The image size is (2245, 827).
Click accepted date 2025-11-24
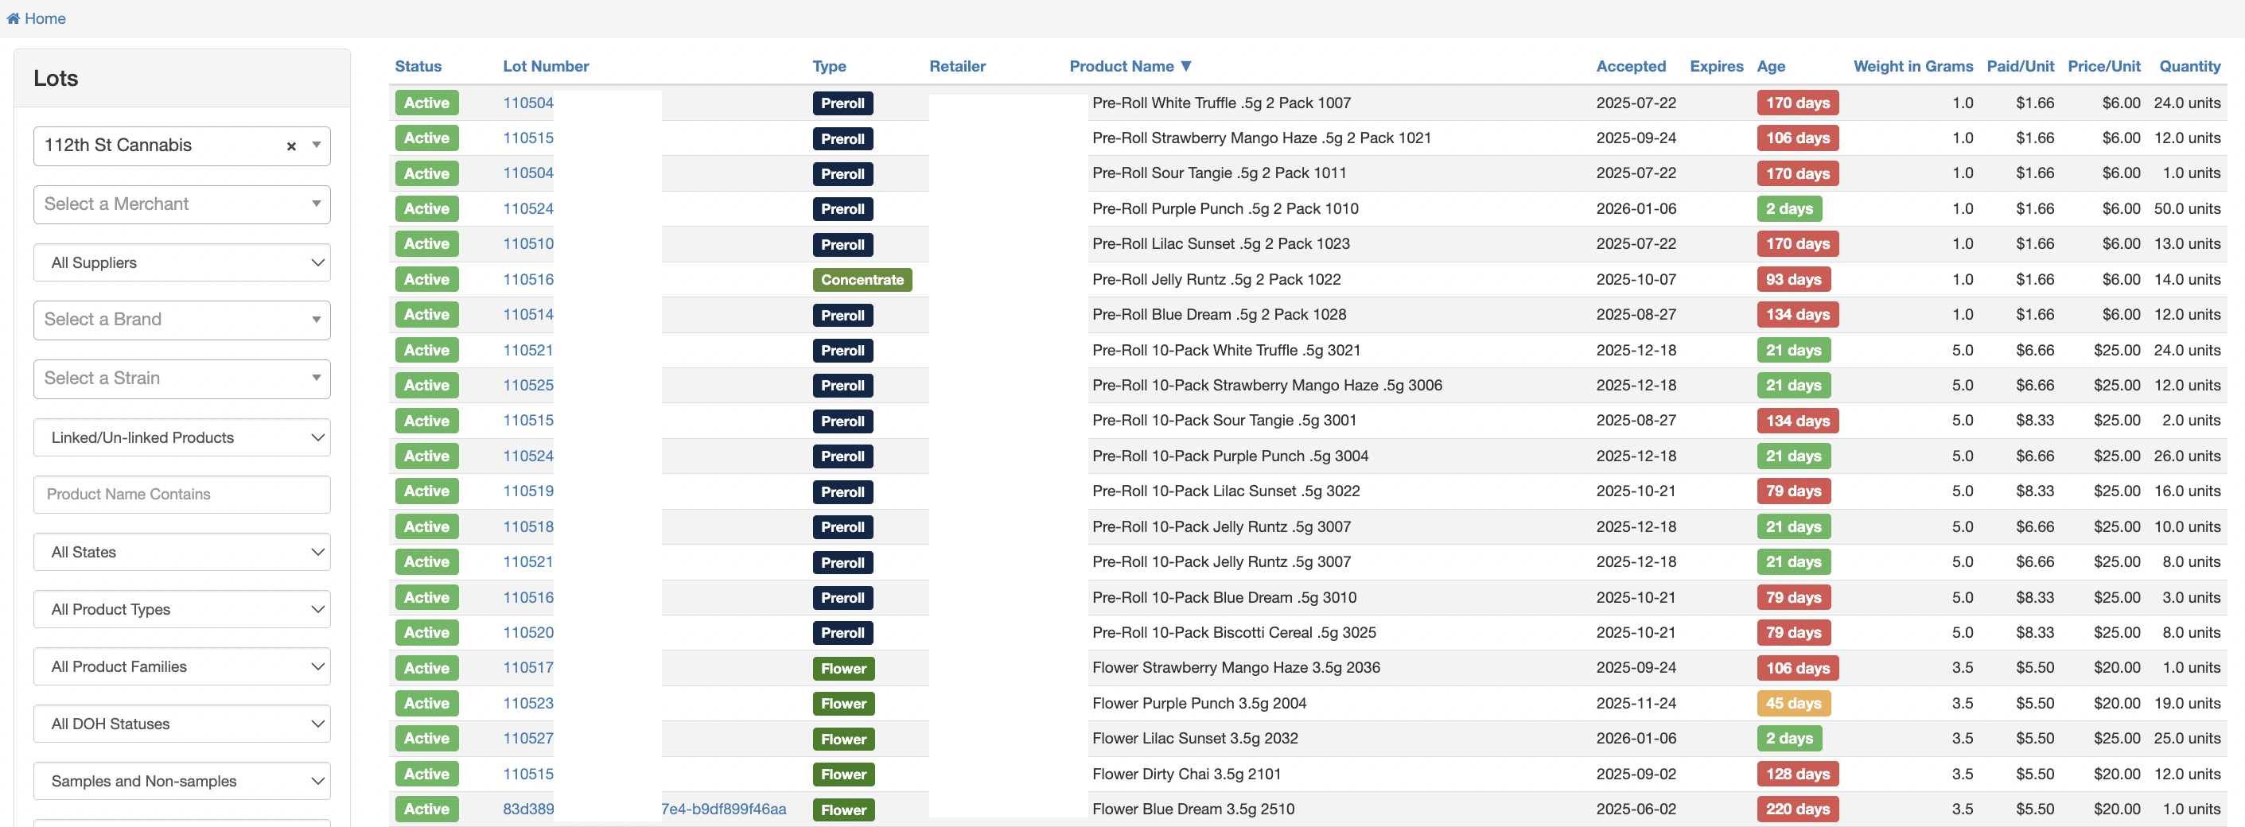coord(1636,703)
